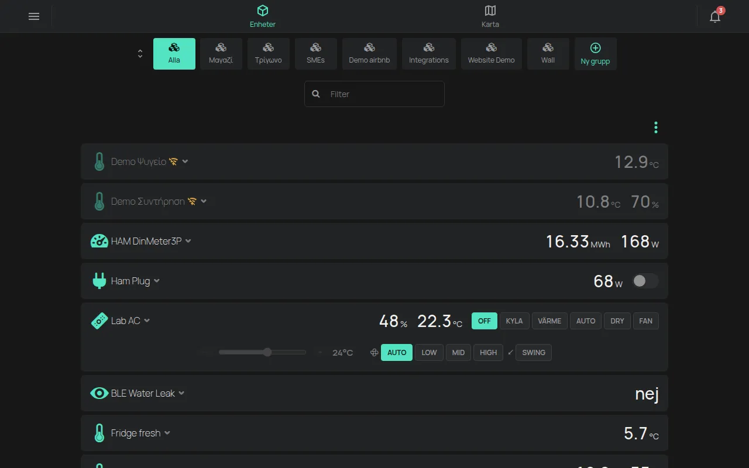
Task: Click the Lab AC temperature slider
Action: pos(262,352)
